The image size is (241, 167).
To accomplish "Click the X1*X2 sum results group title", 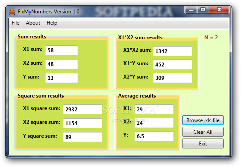I will point(140,38).
